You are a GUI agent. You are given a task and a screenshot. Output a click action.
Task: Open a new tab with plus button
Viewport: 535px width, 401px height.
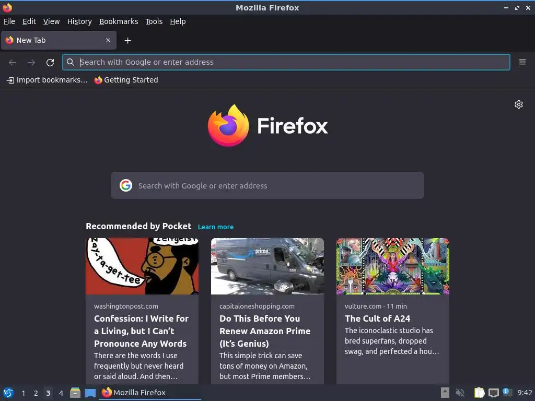[127, 41]
